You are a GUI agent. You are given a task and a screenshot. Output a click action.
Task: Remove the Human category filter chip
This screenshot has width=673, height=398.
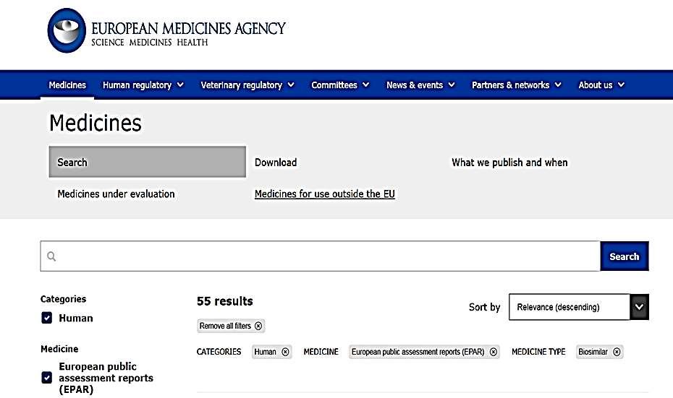pos(285,352)
